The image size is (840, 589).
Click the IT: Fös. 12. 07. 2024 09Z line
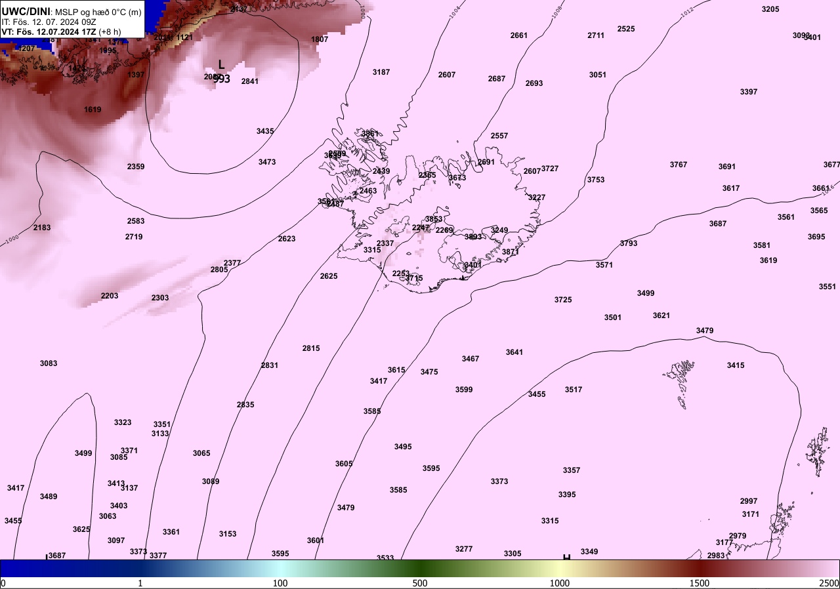point(49,22)
